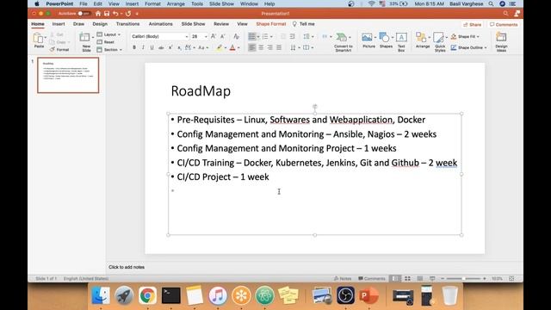Click RoadMap title text
The height and width of the screenshot is (310, 551).
(201, 91)
